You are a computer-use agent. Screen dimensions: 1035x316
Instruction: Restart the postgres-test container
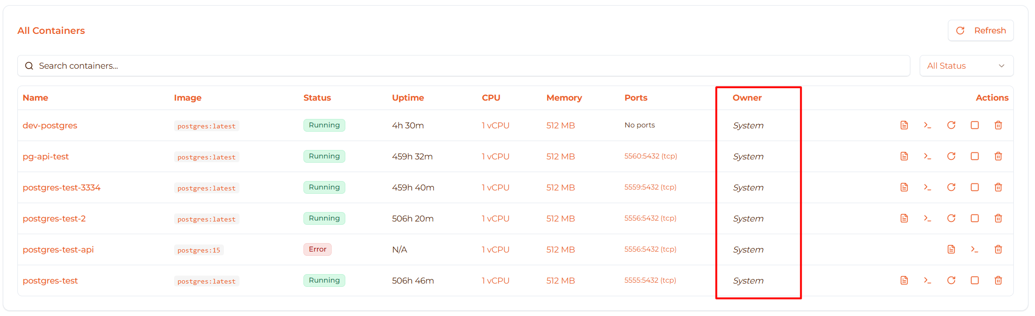(951, 280)
